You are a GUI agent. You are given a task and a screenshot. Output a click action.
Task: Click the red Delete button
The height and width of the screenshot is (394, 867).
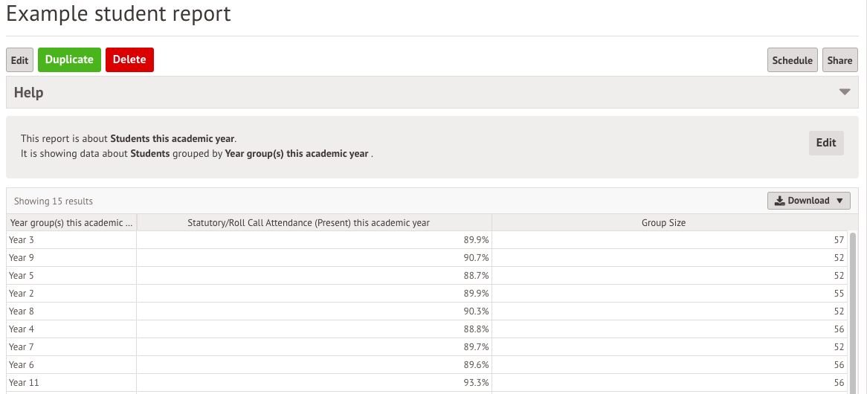tap(129, 59)
